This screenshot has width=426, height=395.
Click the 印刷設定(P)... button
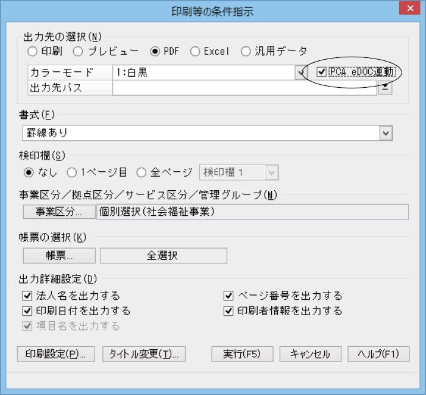(59, 354)
